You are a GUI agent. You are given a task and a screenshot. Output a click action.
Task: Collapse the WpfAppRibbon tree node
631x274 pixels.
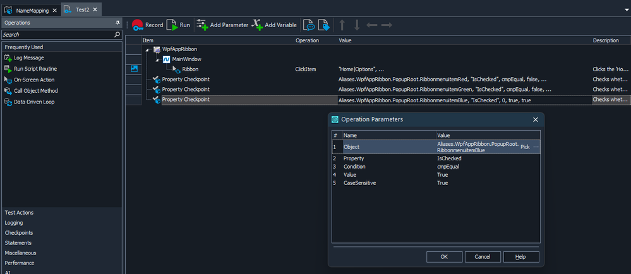coord(147,49)
